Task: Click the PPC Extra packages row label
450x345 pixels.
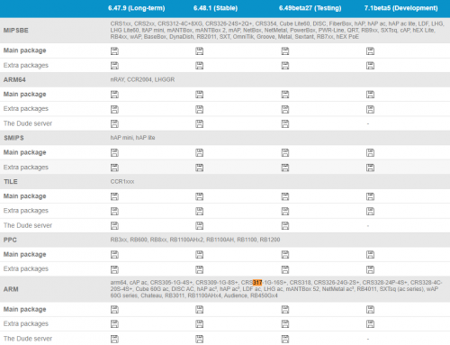Action: [26, 268]
